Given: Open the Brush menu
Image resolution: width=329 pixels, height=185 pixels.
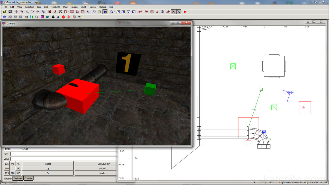Looking at the screenshot, I should pyautogui.click(x=84, y=7).
